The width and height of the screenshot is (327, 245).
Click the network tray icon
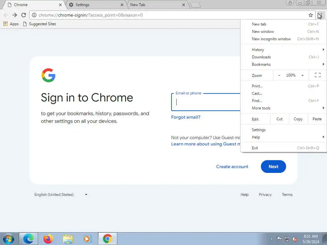(287, 239)
